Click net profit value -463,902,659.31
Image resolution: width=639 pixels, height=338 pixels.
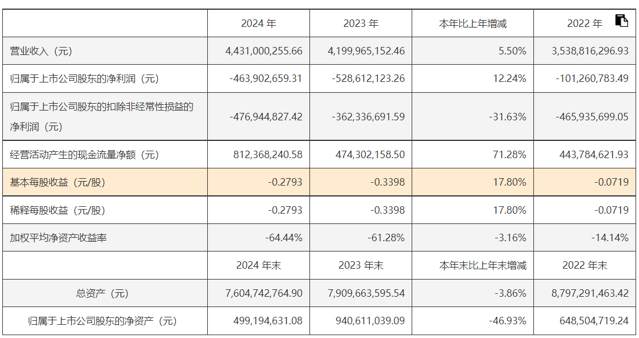coord(265,78)
